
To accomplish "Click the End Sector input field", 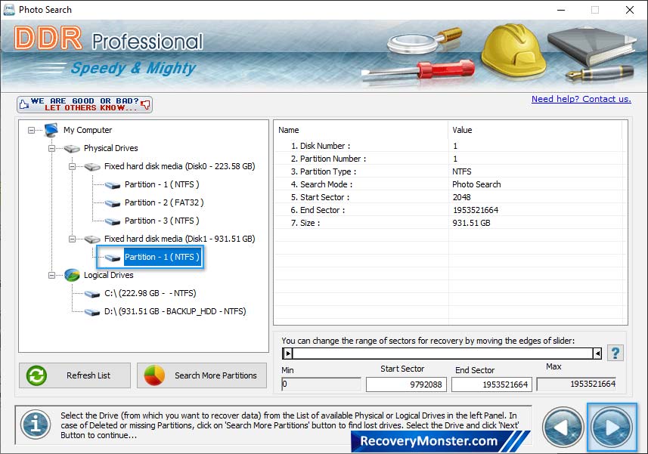I will (x=491, y=385).
